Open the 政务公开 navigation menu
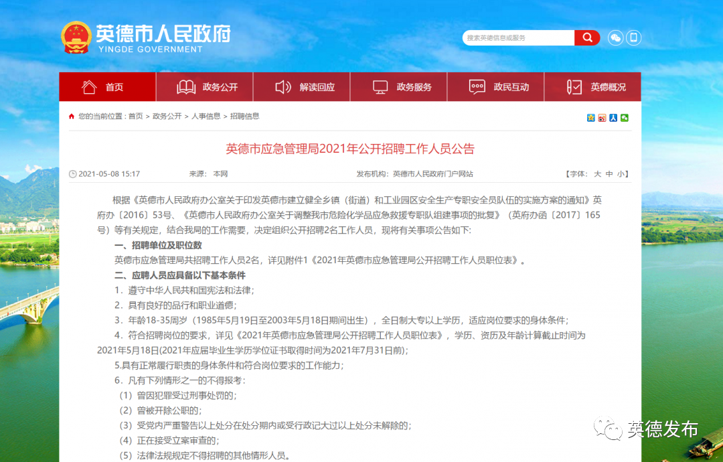The height and width of the screenshot is (462, 723). click(205, 86)
